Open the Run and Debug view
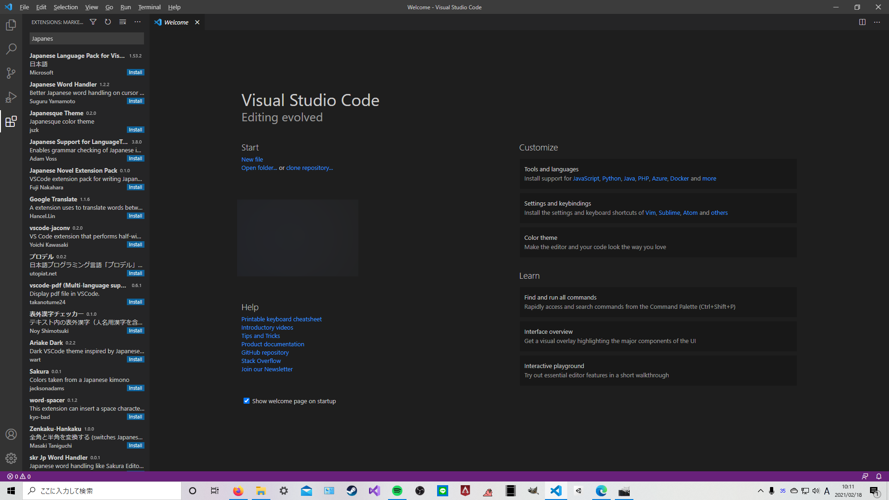 point(11,97)
